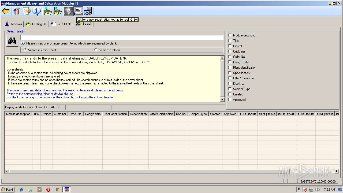
Task: Launch Opera from the taskbar
Action: tap(49, 190)
